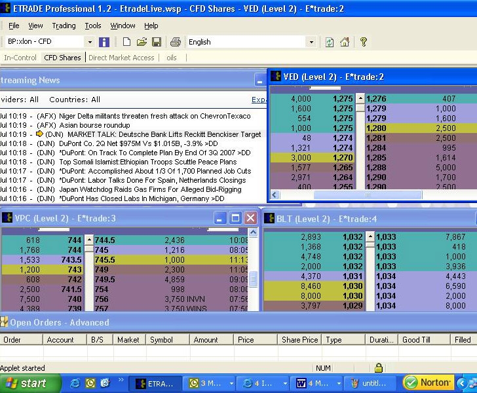Open Japan Watchdog Raids Gas Firms headline
The height and width of the screenshot is (393, 477).
click(150, 189)
